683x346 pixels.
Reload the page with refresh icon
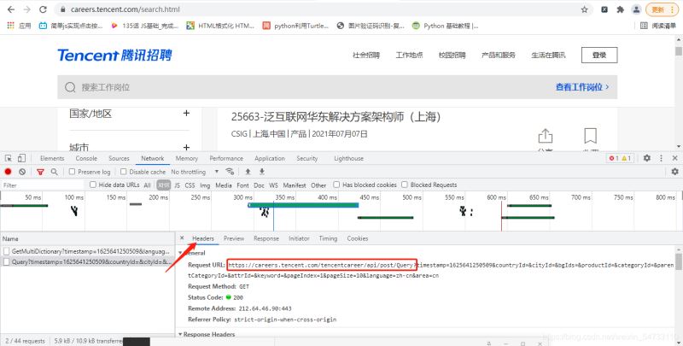pos(43,9)
